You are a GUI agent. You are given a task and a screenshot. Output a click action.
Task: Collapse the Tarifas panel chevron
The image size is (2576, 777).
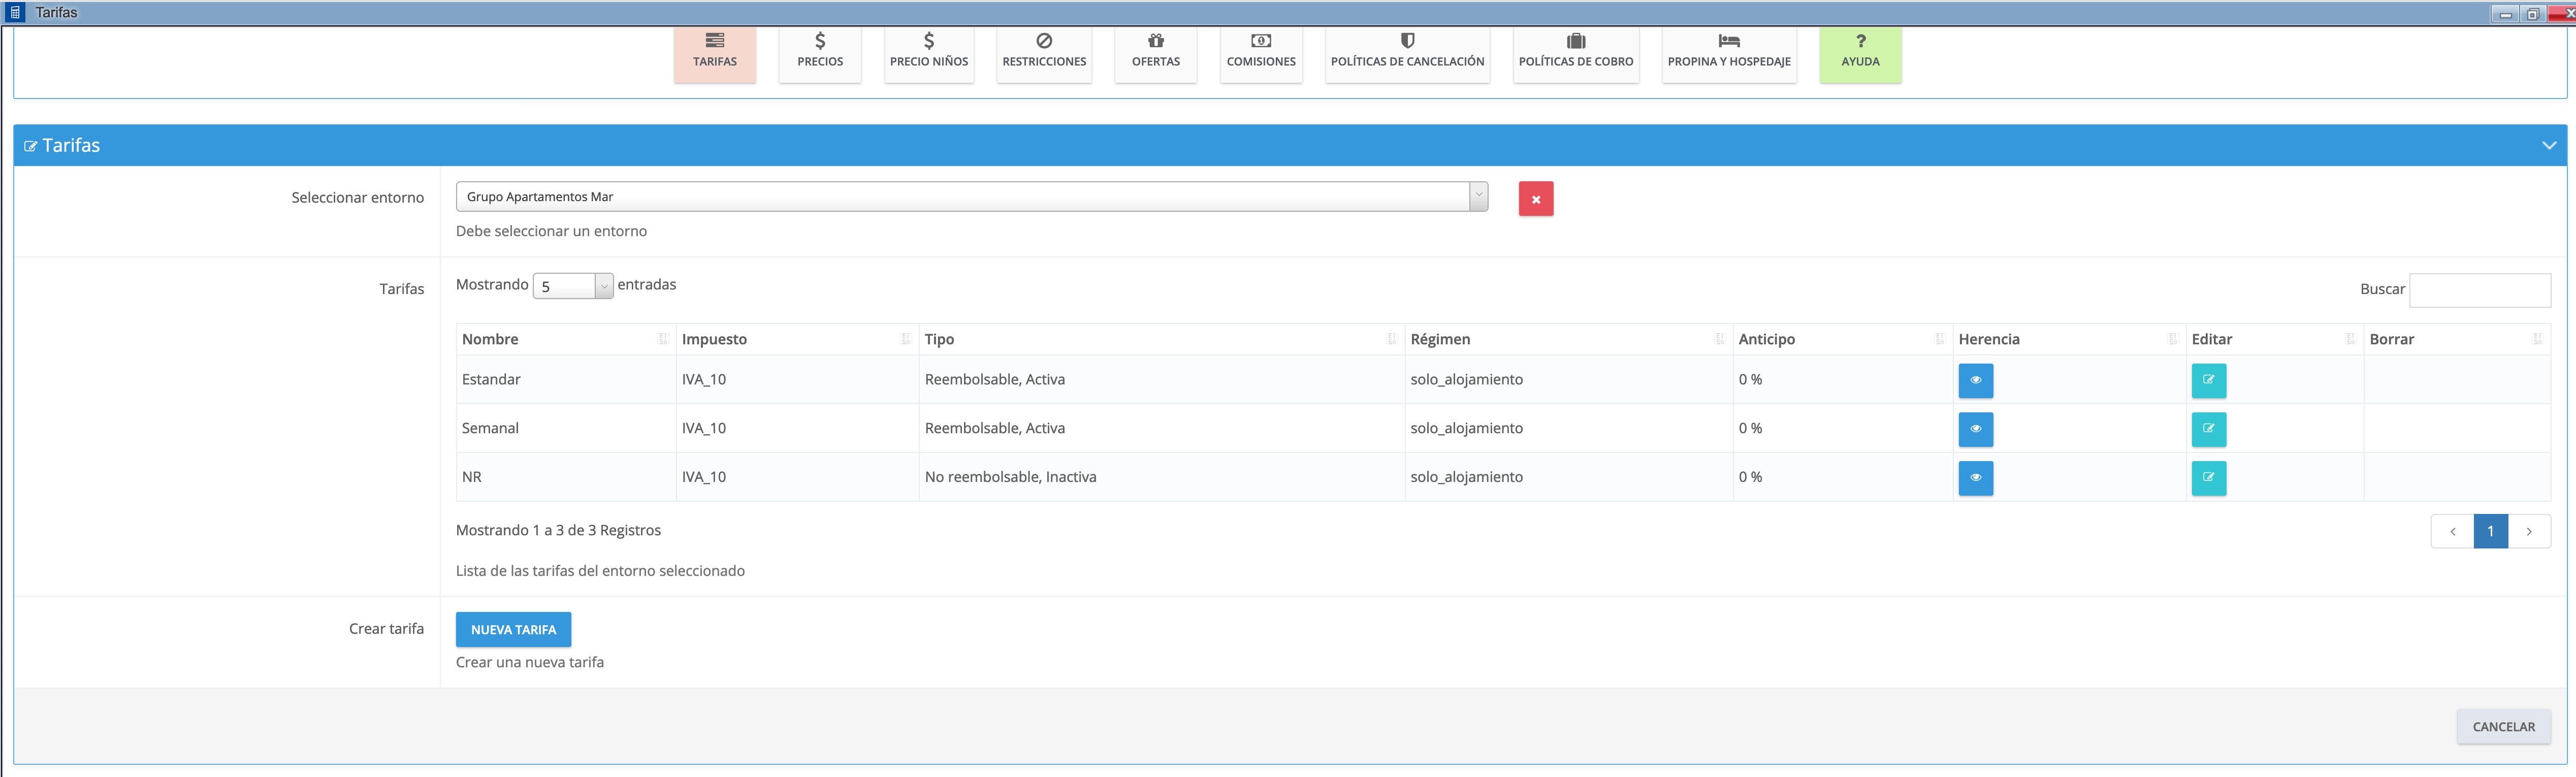(2548, 146)
